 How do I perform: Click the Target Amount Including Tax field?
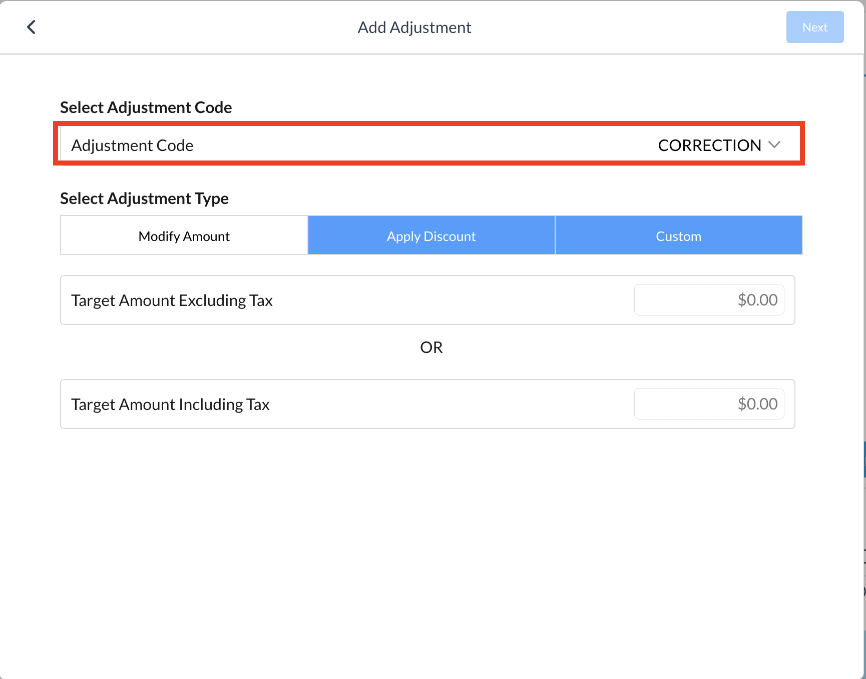(708, 403)
